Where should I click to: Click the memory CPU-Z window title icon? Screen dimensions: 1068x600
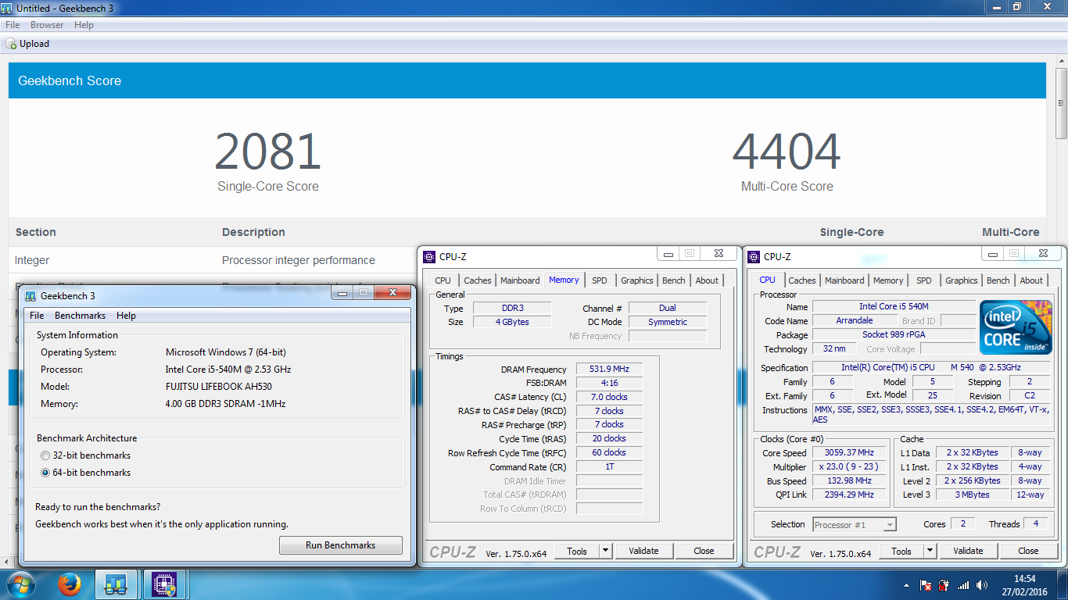(x=430, y=256)
